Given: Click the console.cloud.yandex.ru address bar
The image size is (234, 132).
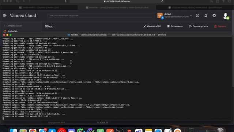Looking at the screenshot, I should click(x=117, y=1).
